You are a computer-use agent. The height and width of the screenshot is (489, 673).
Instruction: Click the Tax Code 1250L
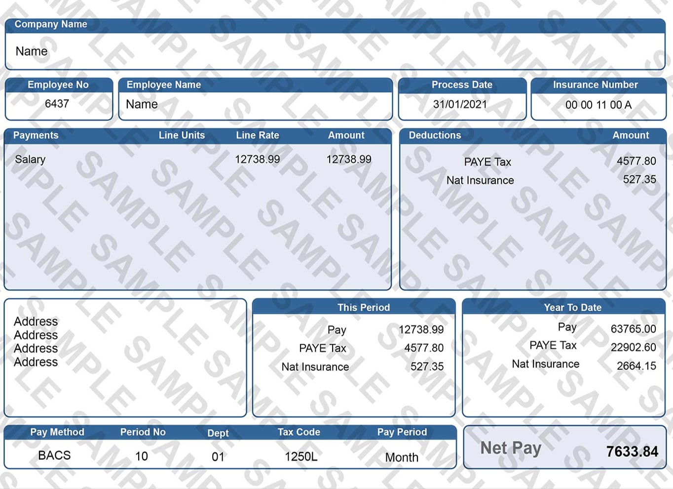coord(299,456)
